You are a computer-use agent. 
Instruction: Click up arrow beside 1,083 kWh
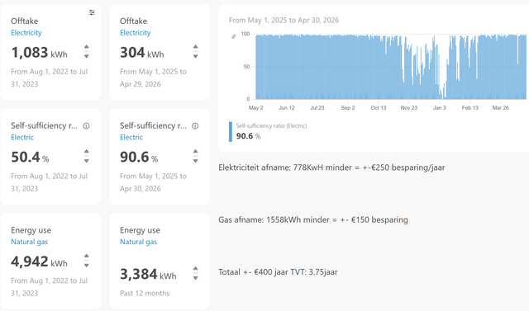click(87, 47)
